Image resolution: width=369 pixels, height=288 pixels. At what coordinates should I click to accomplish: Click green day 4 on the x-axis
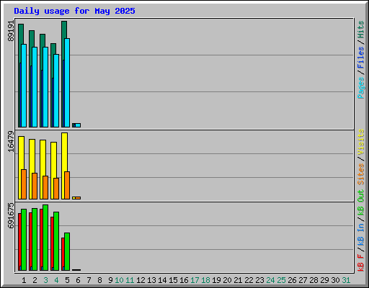(x=56, y=280)
